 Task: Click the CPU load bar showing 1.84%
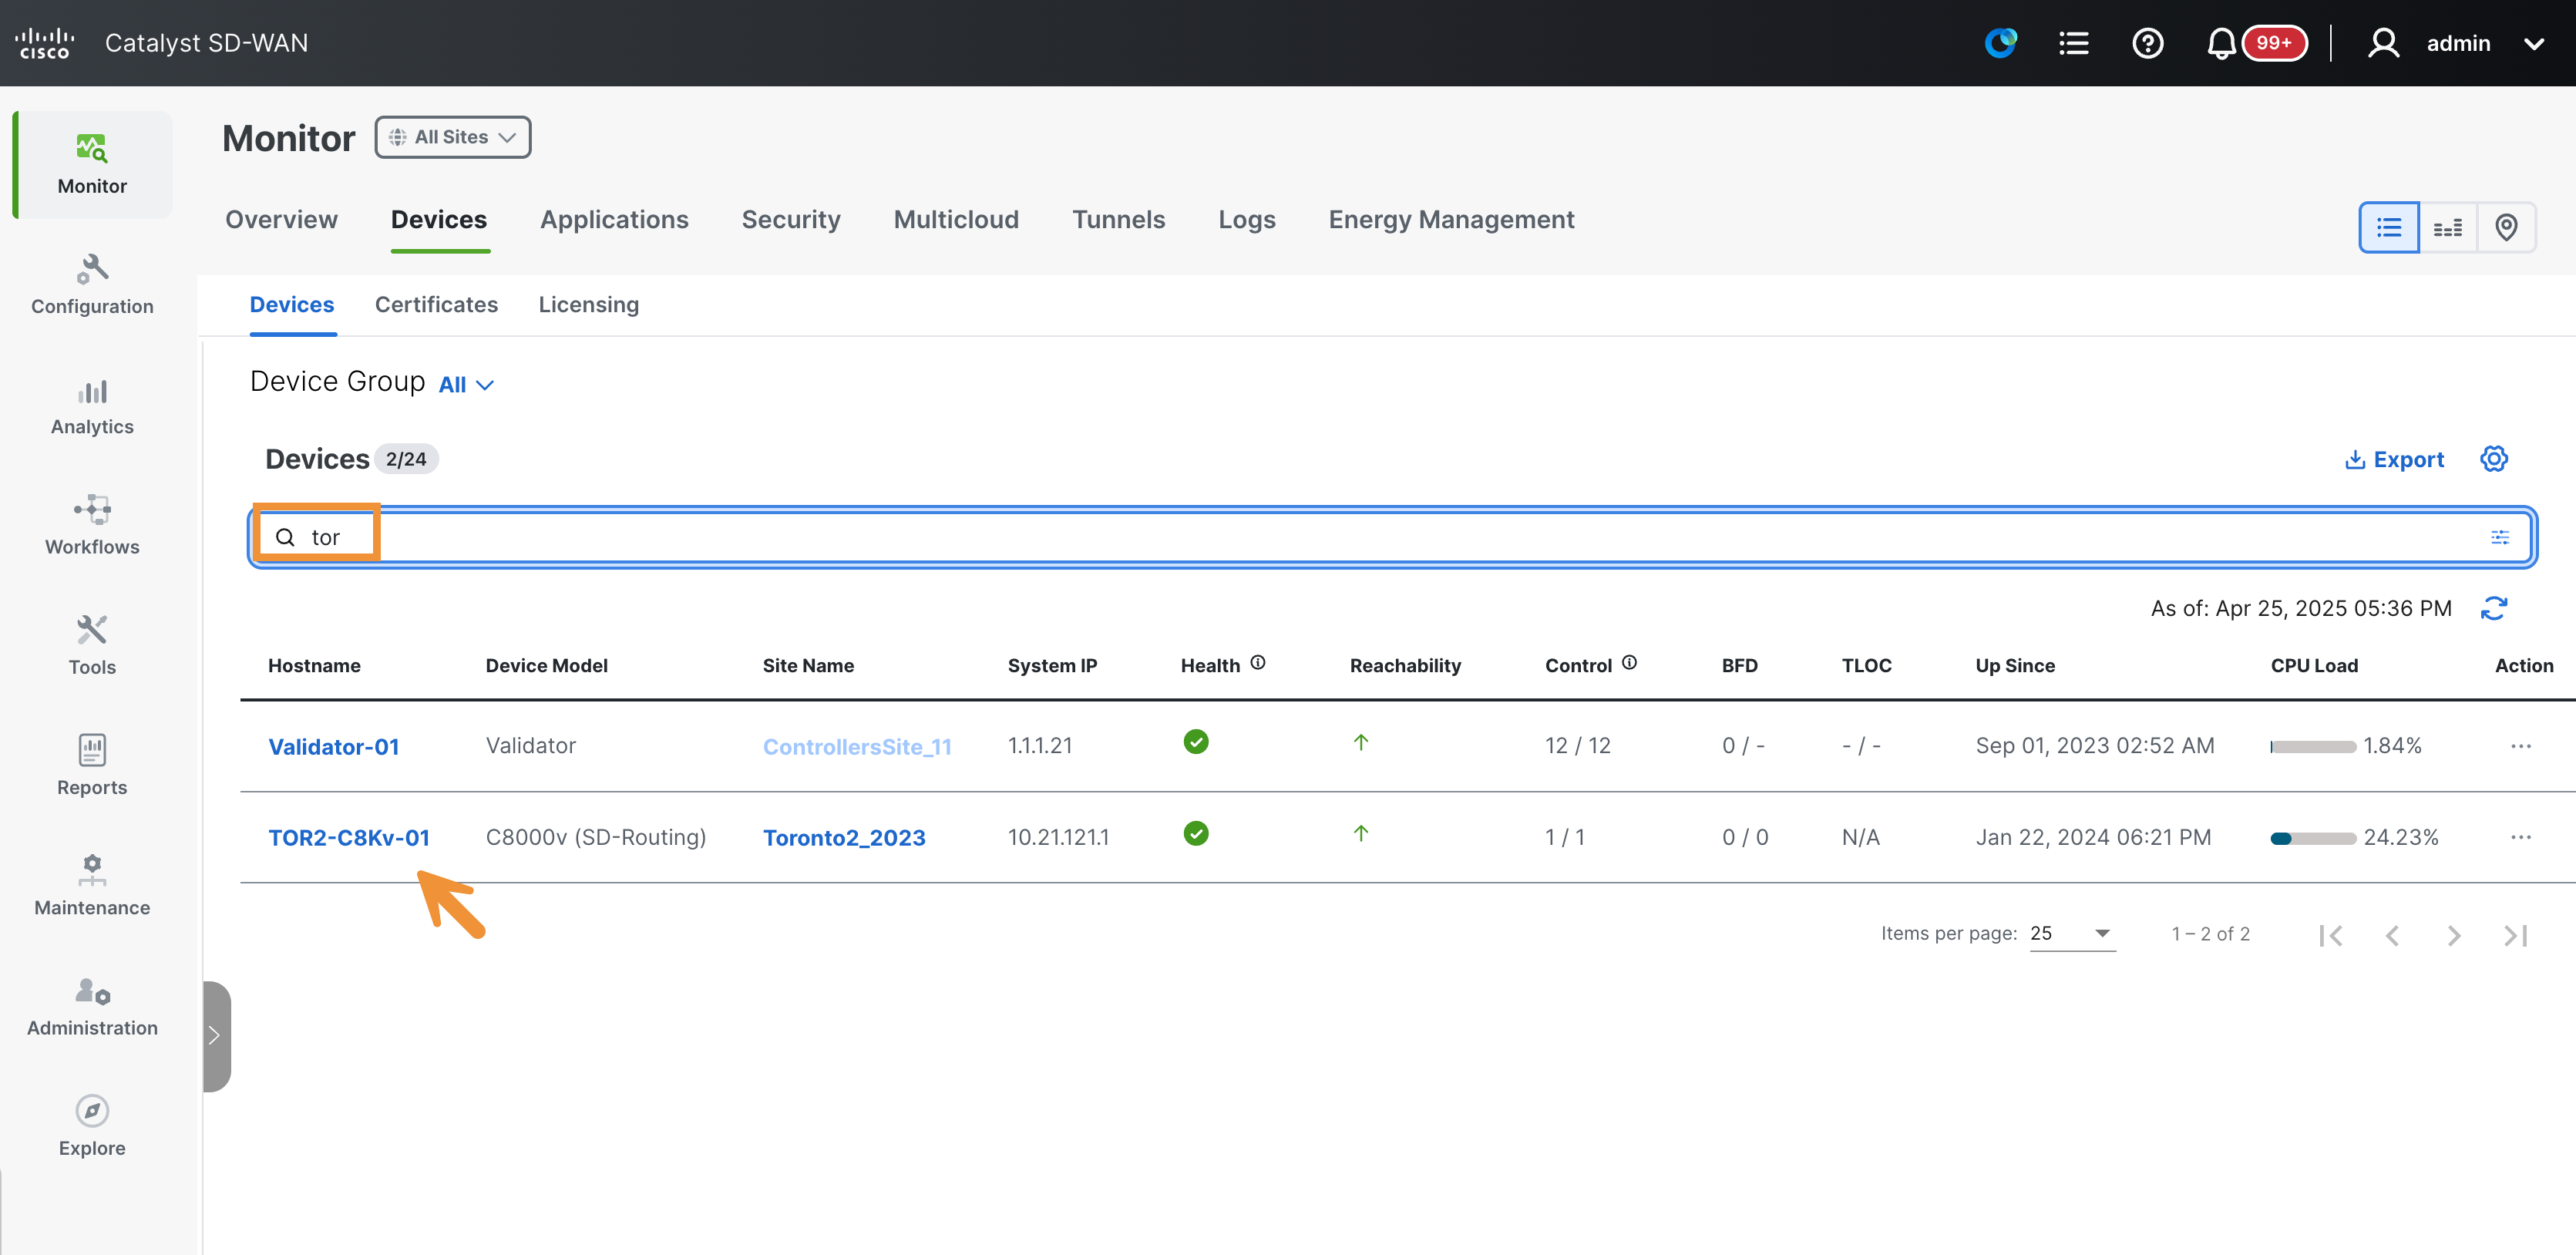pyautogui.click(x=2313, y=746)
